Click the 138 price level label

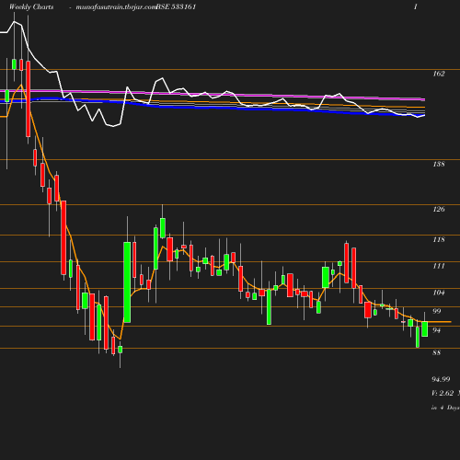coord(439,164)
